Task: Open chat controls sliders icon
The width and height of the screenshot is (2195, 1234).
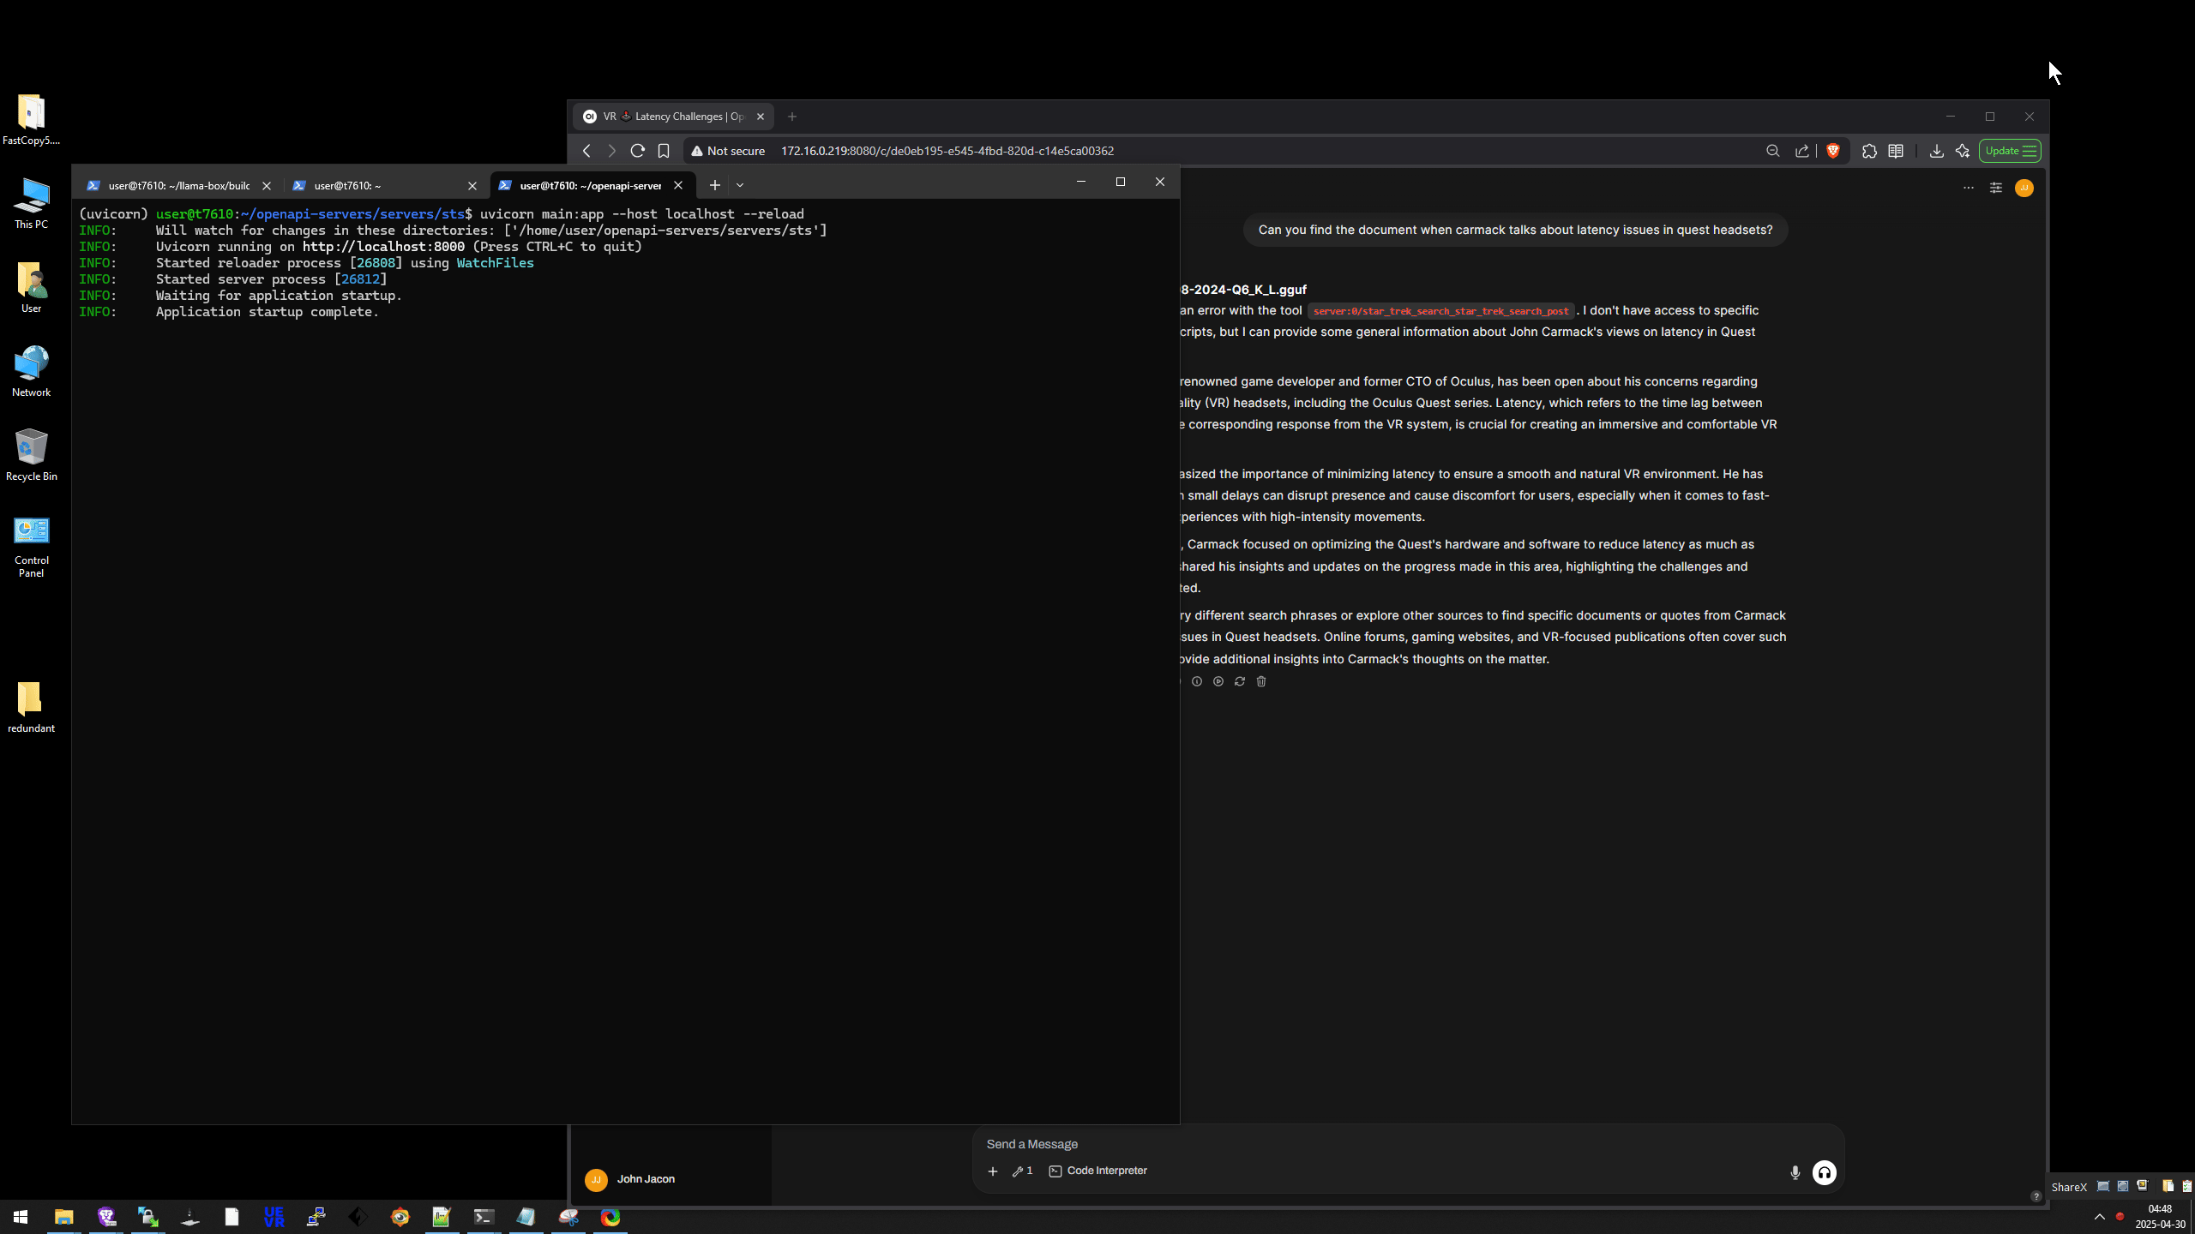Action: pyautogui.click(x=1996, y=188)
